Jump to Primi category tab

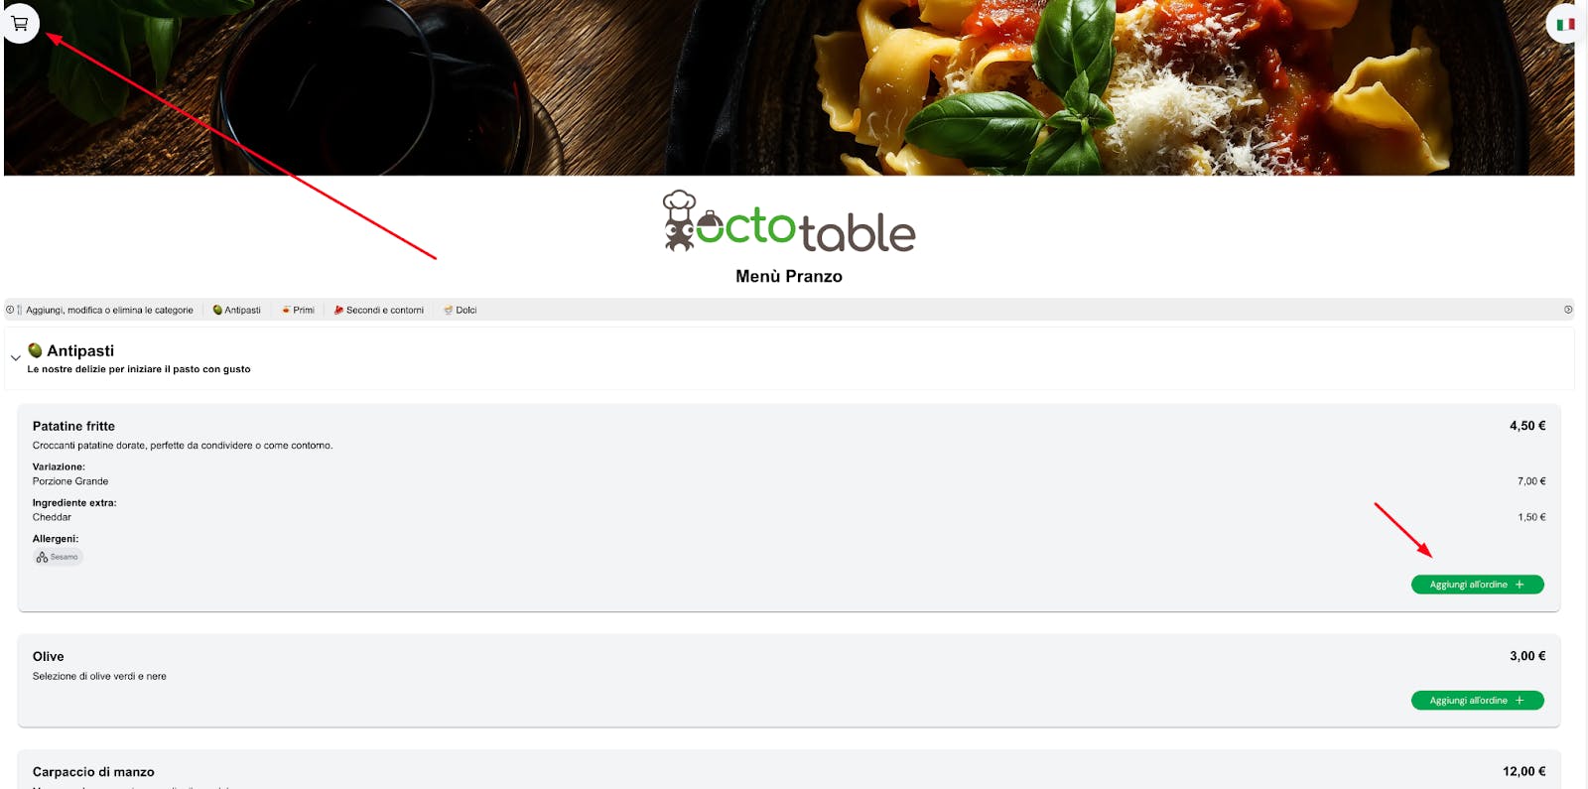[298, 310]
